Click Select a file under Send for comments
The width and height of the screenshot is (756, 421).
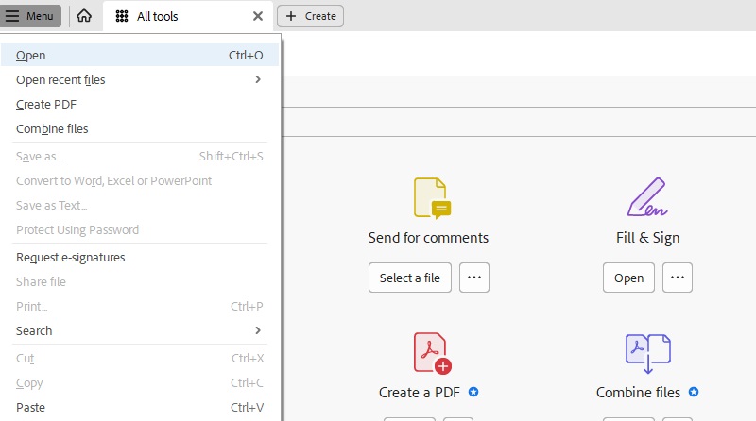coord(410,278)
